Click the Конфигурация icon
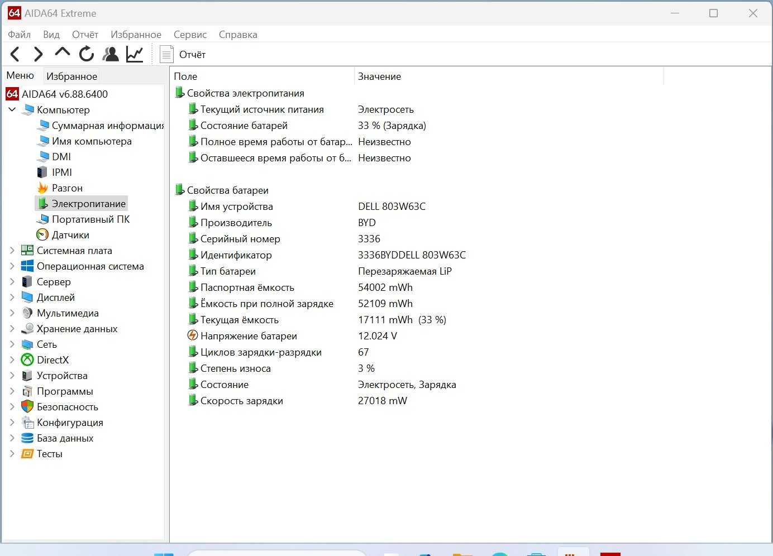Viewport: 773px width, 556px height. (x=27, y=423)
